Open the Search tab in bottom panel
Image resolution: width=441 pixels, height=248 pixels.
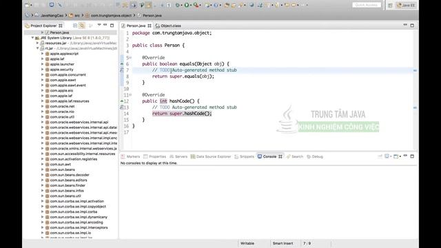[x=295, y=156]
